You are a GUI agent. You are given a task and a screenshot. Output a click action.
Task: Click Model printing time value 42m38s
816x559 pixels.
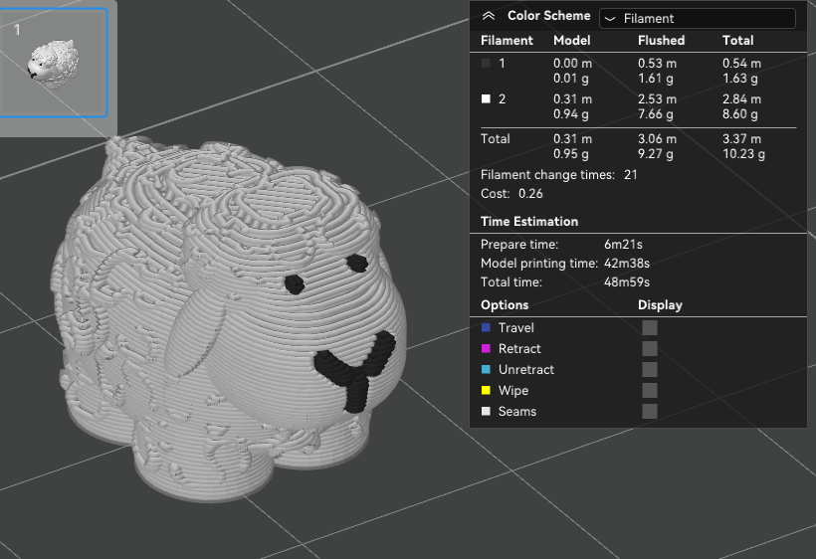click(x=627, y=264)
